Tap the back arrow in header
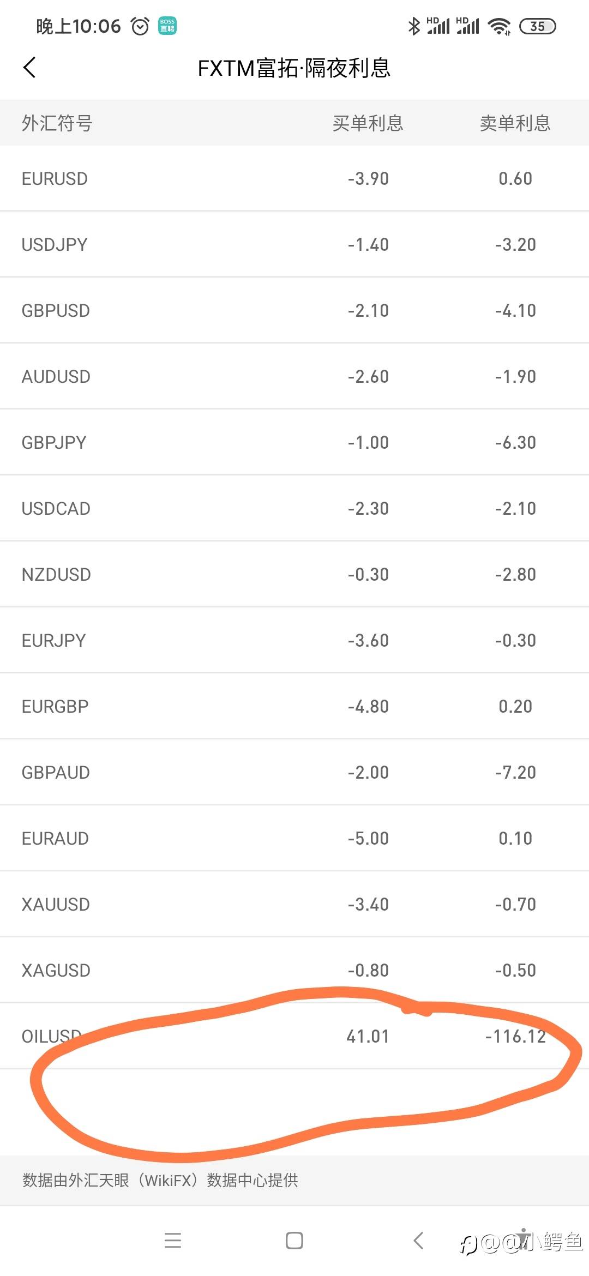589x1276 pixels. coord(30,68)
